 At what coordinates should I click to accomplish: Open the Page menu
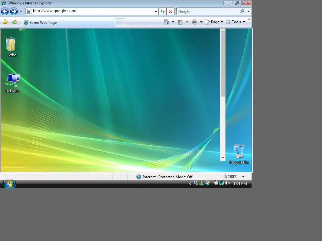pos(214,22)
